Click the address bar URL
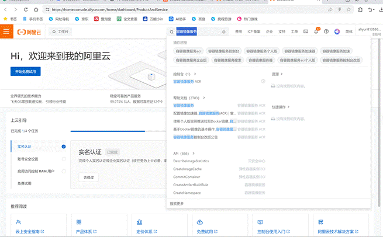Image resolution: width=383 pixels, height=237 pixels. point(110,10)
